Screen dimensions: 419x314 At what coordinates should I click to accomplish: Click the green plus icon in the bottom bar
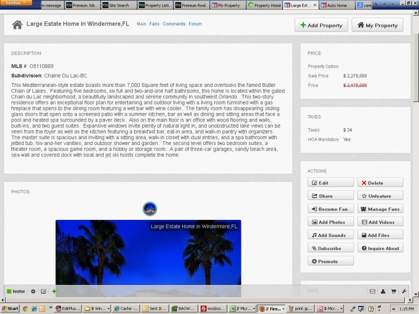[x=54, y=291]
